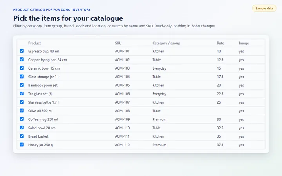Toggle the Salad bowl 28 cm checkbox
This screenshot has width=282, height=176.
[x=22, y=128]
